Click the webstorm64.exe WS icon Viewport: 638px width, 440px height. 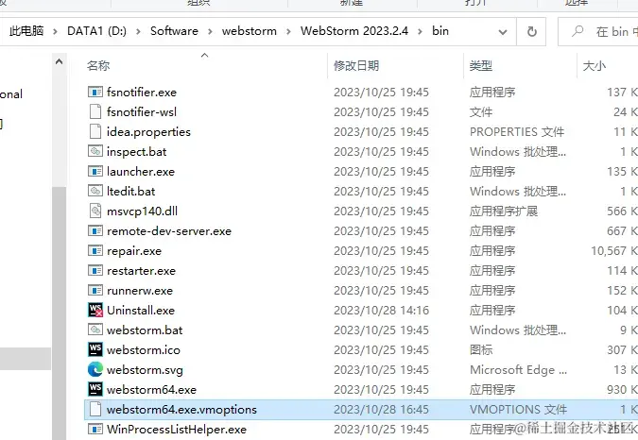(x=95, y=389)
